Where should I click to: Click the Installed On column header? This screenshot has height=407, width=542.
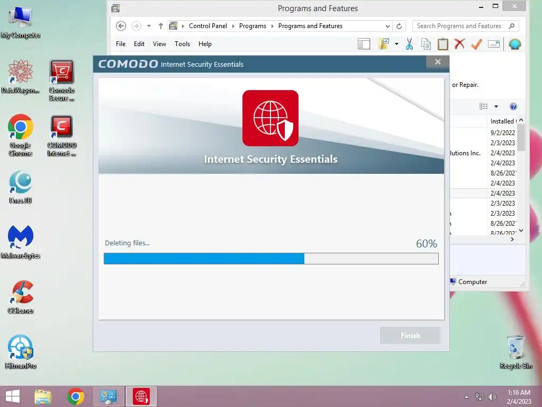[503, 121]
